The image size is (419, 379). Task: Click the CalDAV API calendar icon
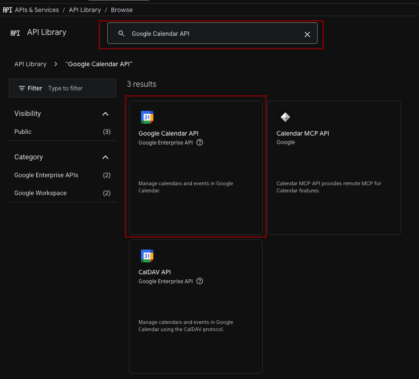(147, 256)
